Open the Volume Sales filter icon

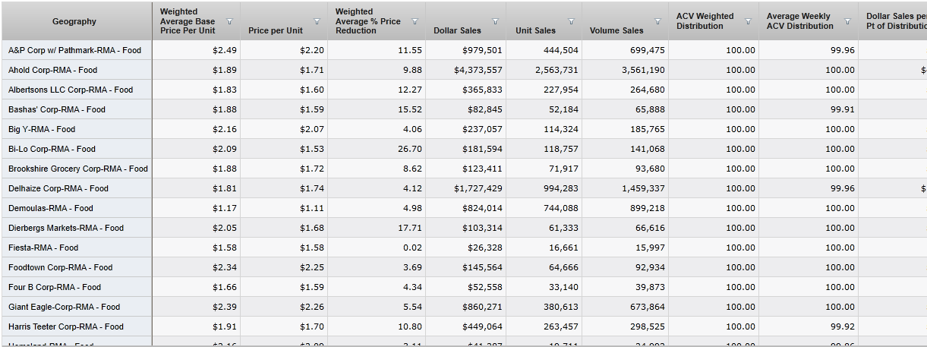point(658,21)
